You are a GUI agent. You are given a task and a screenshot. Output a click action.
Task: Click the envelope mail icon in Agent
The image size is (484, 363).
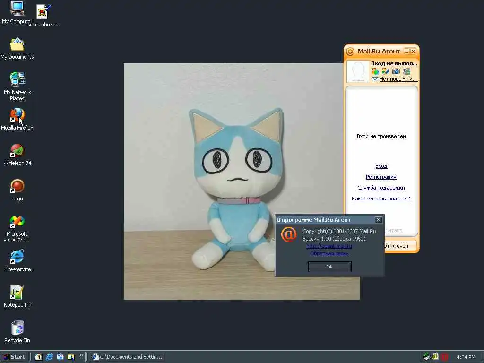(375, 79)
